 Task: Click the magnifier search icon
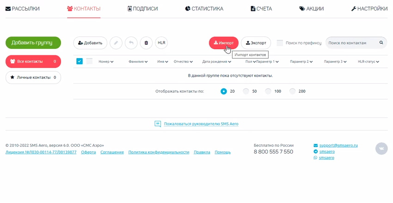tap(381, 43)
